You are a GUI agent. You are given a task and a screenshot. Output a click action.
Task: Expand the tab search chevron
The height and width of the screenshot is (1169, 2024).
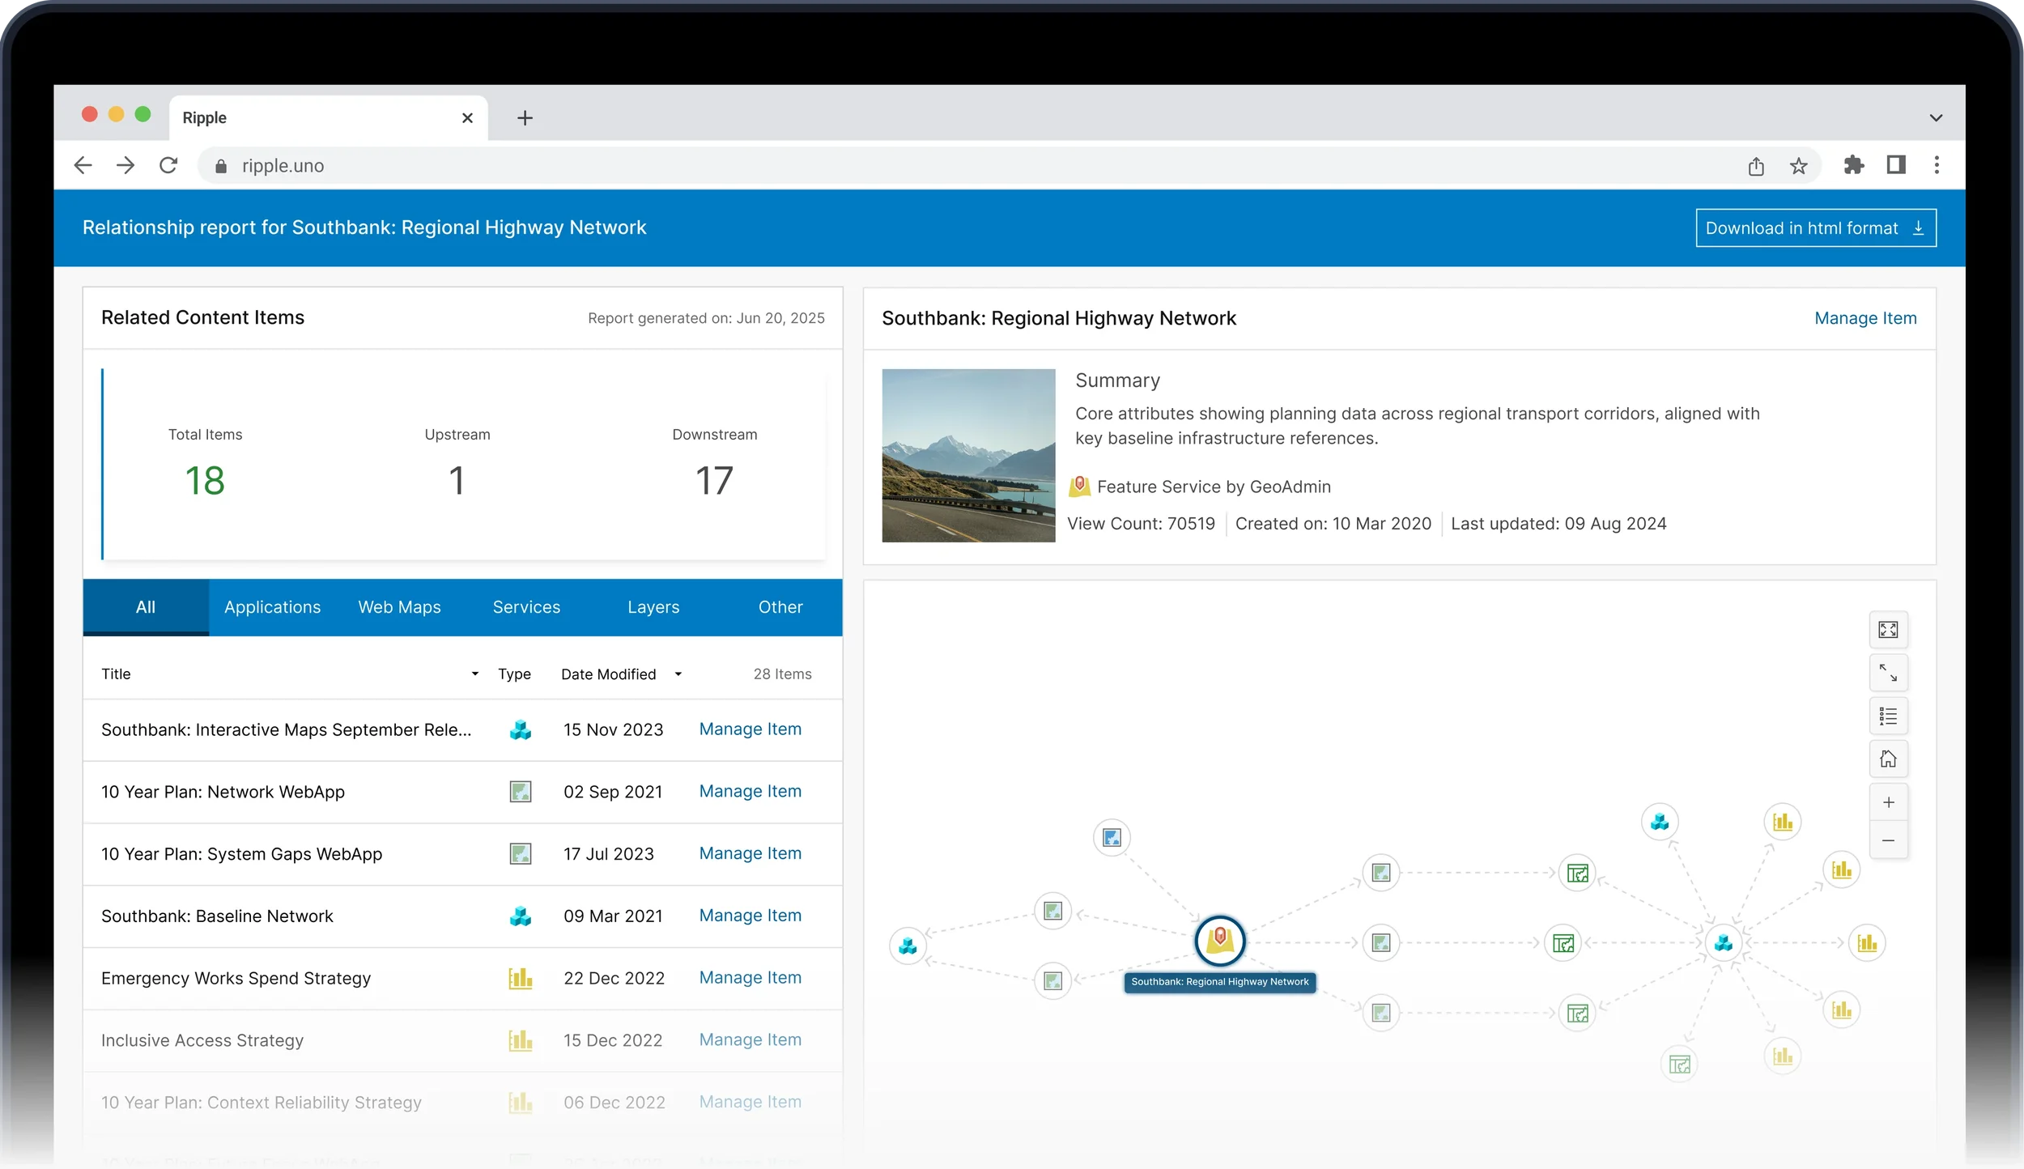click(x=1935, y=117)
